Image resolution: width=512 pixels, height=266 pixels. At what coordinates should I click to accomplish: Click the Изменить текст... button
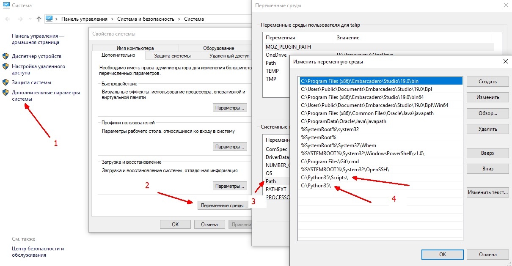[x=487, y=192]
